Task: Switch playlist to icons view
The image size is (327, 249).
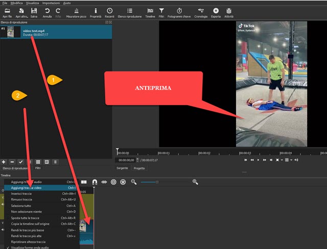Action: 46,162
